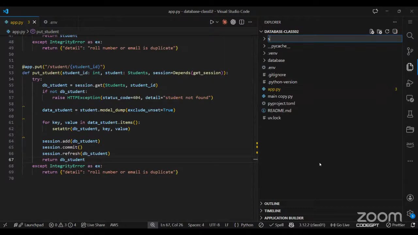Click the zoom magnifier in status bar

153,225
